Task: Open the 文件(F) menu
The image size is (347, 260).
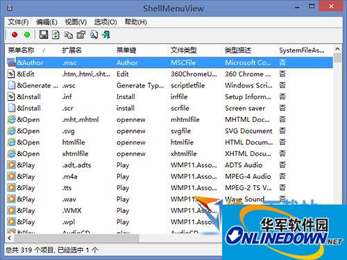Action: coord(18,22)
